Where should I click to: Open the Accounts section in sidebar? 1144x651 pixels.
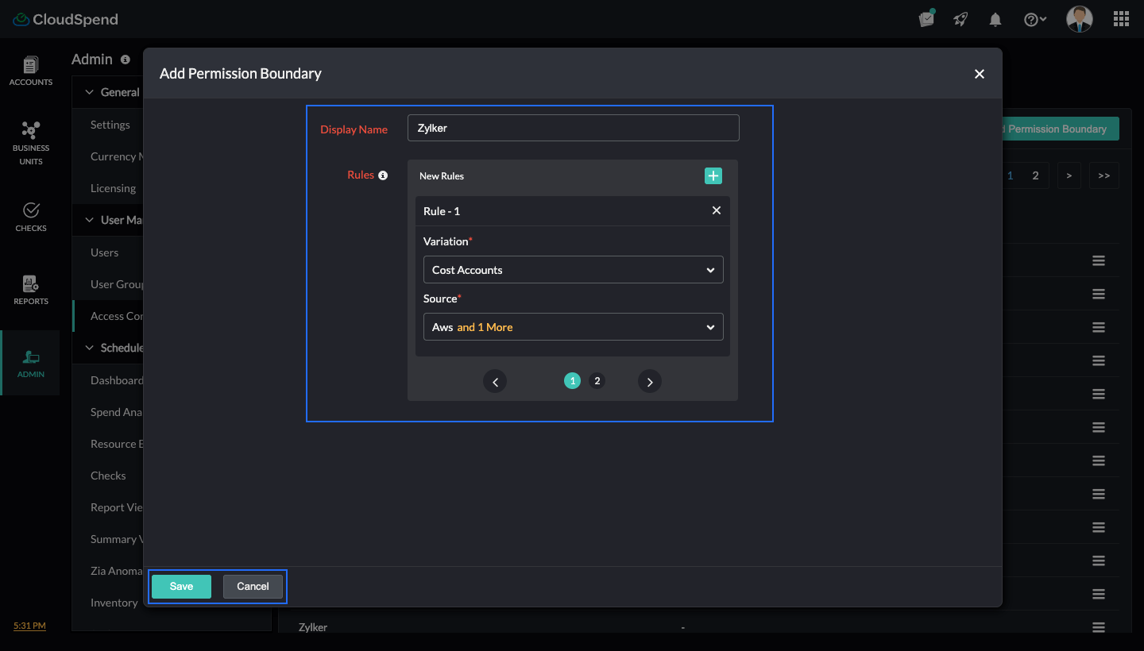[30, 70]
